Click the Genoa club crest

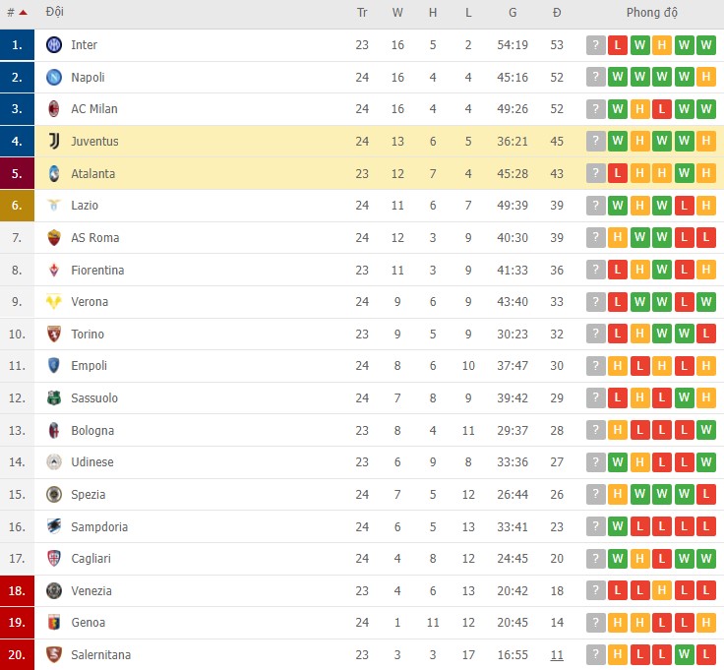pos(54,623)
